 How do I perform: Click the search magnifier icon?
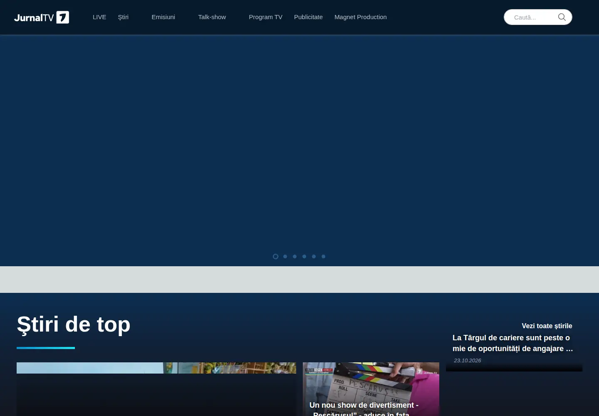pos(562,17)
